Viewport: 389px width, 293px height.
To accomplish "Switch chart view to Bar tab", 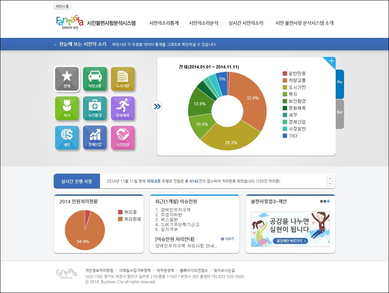I will pos(340,113).
